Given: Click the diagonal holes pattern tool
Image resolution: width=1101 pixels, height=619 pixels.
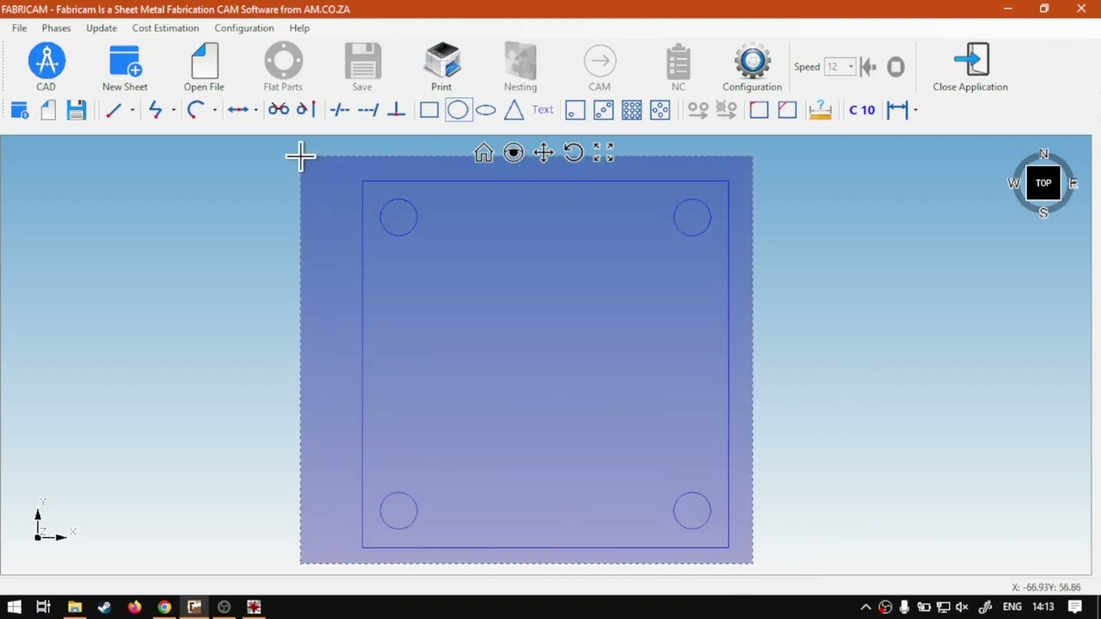Looking at the screenshot, I should coord(604,110).
